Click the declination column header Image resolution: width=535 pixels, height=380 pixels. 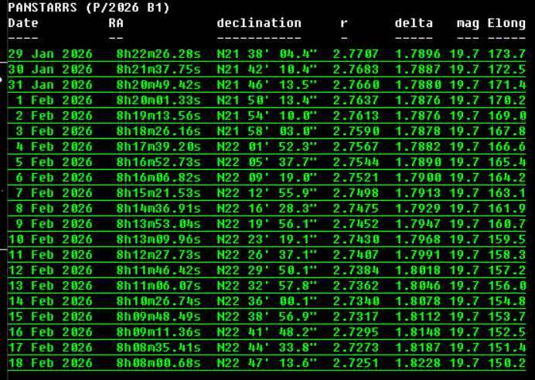click(x=259, y=23)
